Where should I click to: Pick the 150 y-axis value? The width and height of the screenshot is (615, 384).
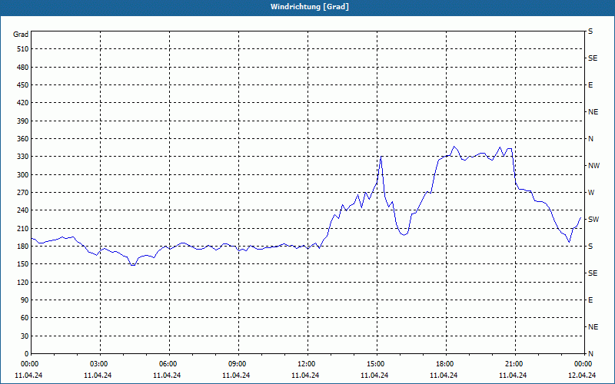point(23,264)
